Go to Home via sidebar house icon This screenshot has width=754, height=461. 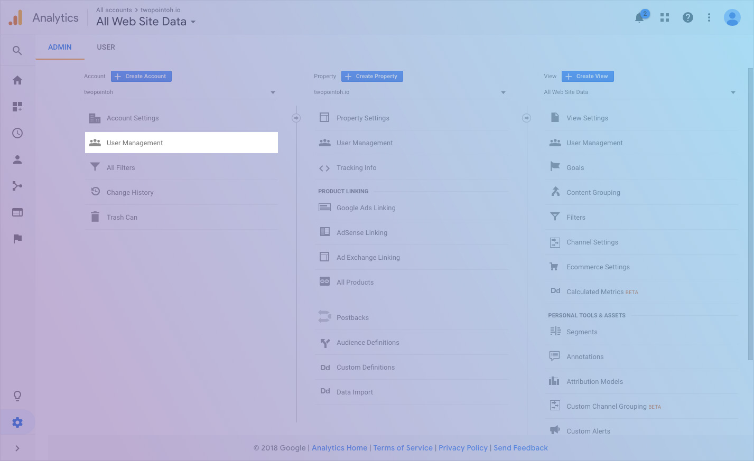coord(17,80)
